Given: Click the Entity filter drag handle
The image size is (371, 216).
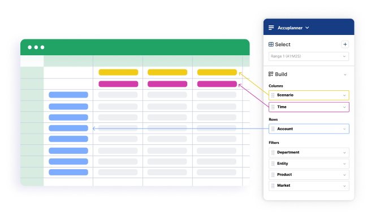Looking at the screenshot, I should (x=273, y=164).
